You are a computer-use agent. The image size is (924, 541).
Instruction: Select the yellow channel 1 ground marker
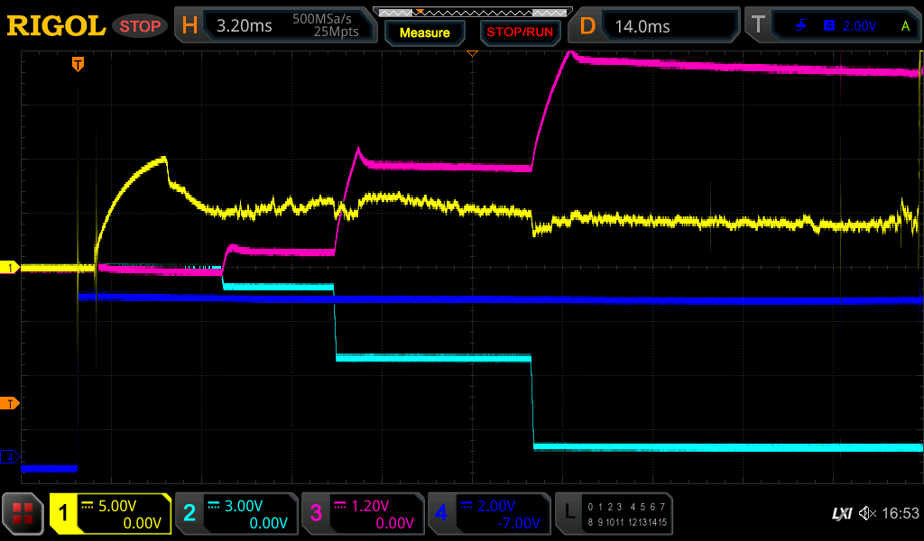(11, 268)
